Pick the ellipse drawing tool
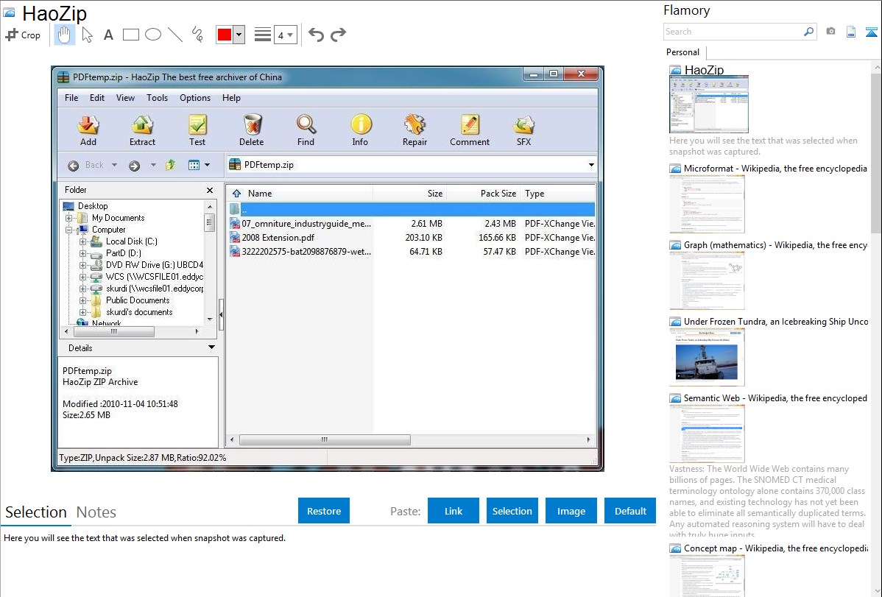The image size is (882, 597). [x=153, y=35]
